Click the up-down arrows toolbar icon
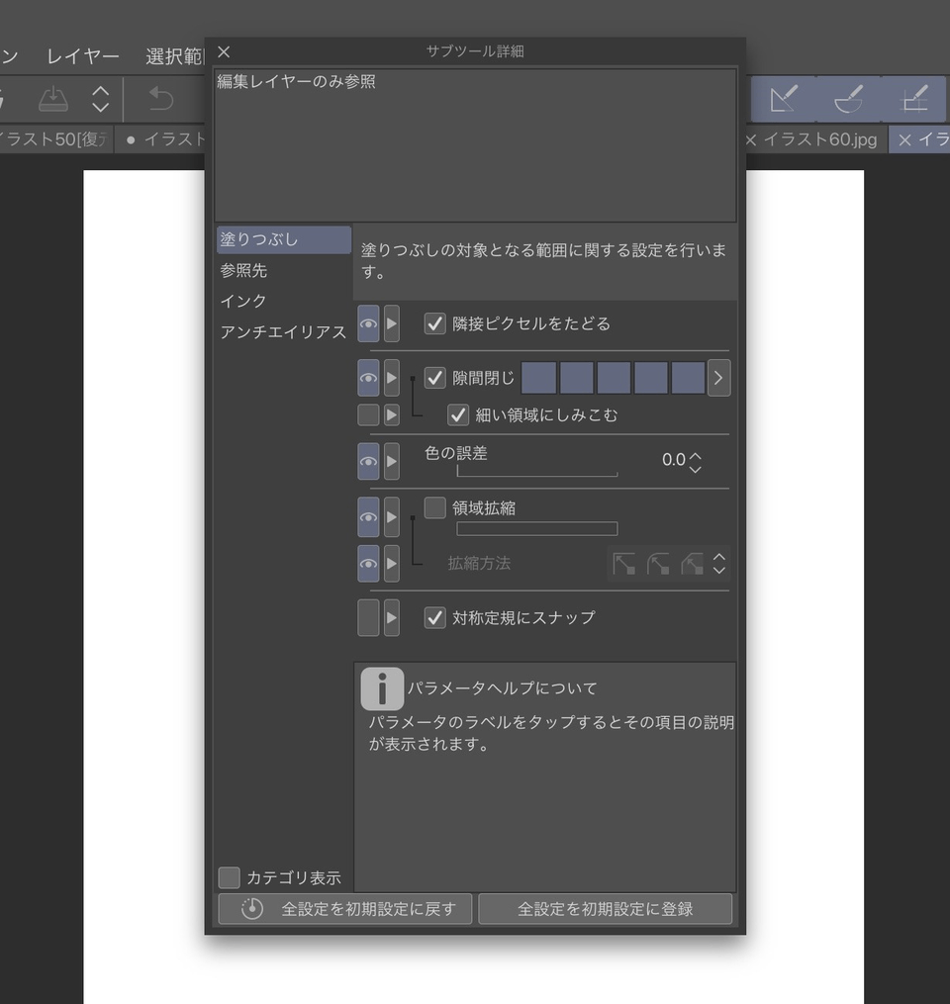This screenshot has height=1004, width=950. click(x=101, y=99)
